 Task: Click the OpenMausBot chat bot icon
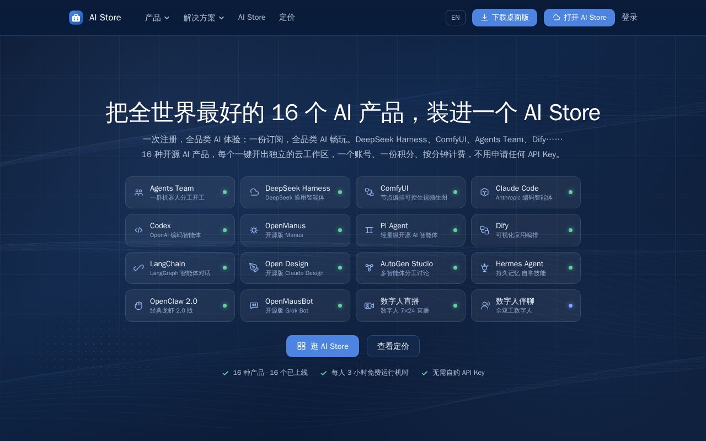pos(254,305)
